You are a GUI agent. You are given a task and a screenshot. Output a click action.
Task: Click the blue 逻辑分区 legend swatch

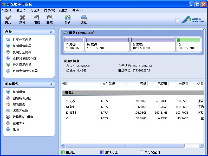coord(102,152)
